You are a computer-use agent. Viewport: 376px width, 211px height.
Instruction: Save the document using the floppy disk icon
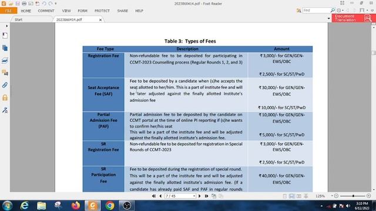pos(17,4)
